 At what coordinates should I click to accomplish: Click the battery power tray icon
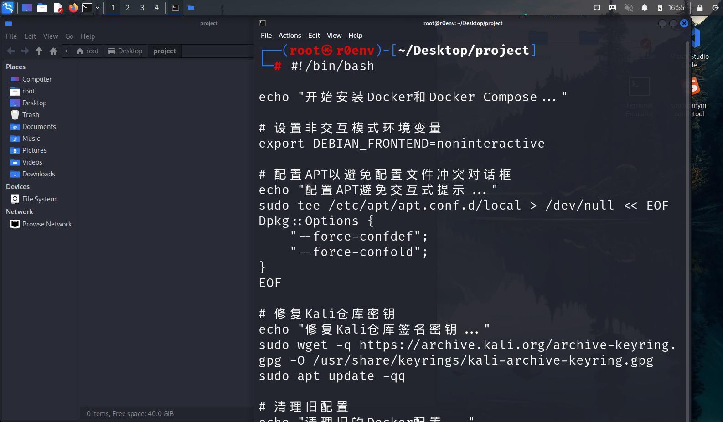660,8
